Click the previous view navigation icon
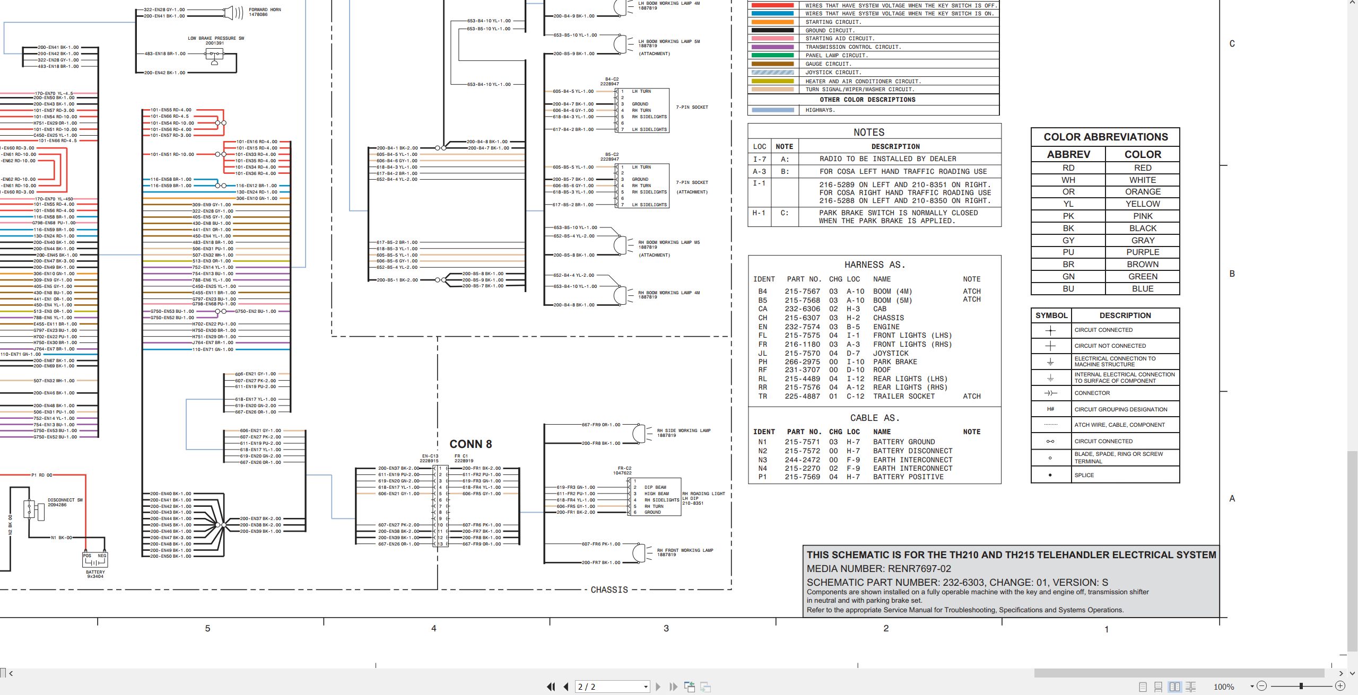This screenshot has height=695, width=1358. [x=690, y=687]
